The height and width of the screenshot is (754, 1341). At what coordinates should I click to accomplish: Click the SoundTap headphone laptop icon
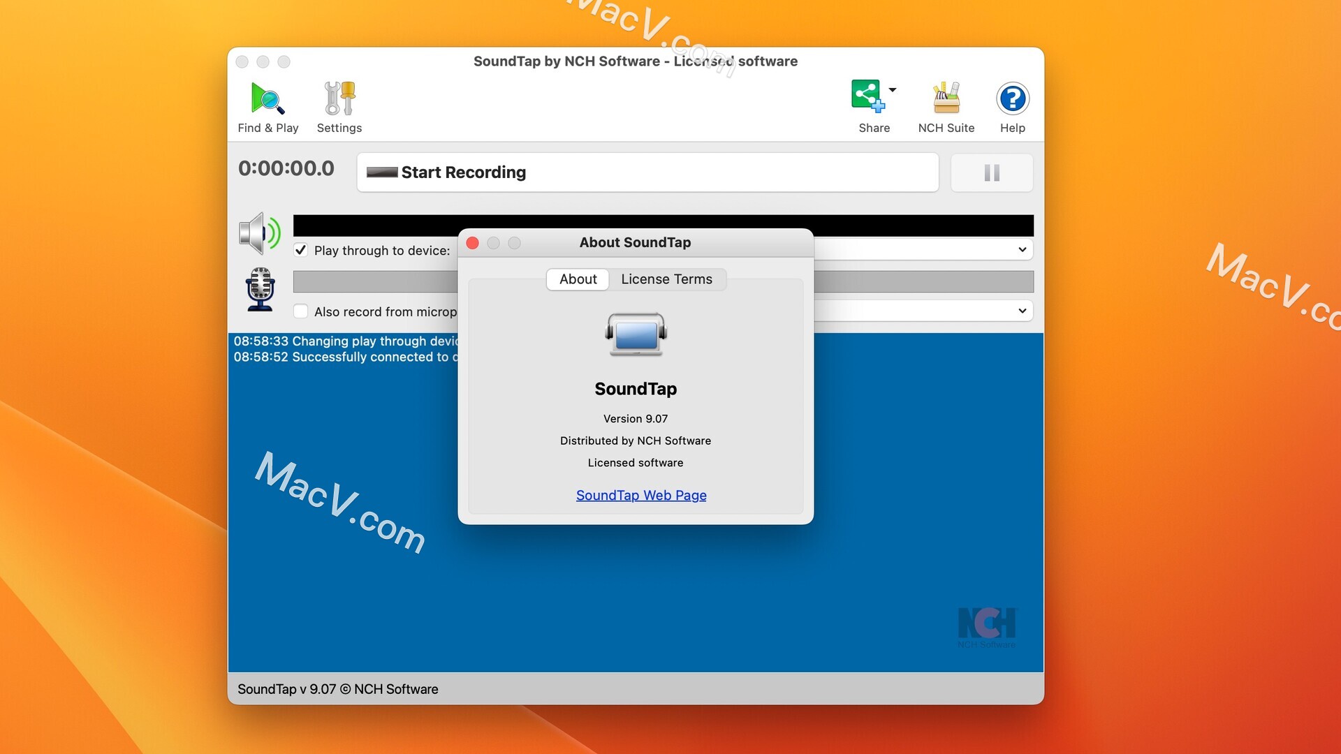pyautogui.click(x=636, y=334)
